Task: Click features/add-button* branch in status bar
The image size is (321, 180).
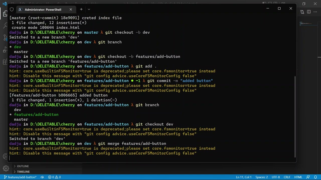Action: coord(20,177)
